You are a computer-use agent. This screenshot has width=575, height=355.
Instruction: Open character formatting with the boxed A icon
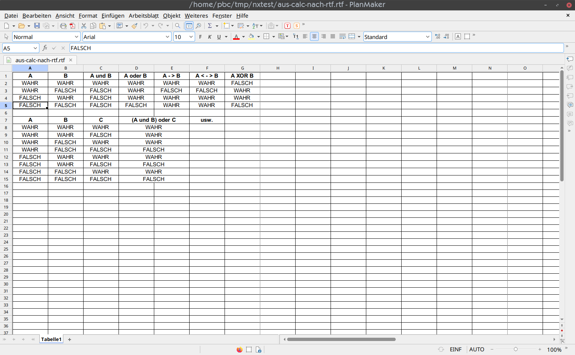pyautogui.click(x=458, y=36)
